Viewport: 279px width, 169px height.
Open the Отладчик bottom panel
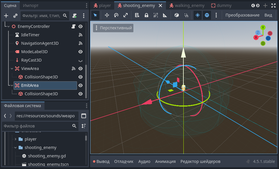pos(124,161)
